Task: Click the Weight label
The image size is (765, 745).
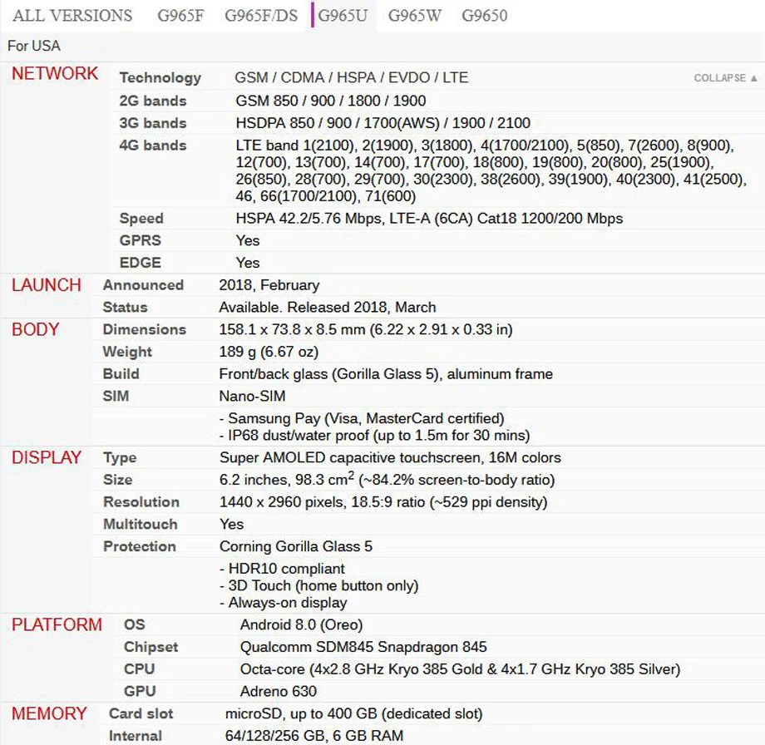Action: (x=127, y=352)
